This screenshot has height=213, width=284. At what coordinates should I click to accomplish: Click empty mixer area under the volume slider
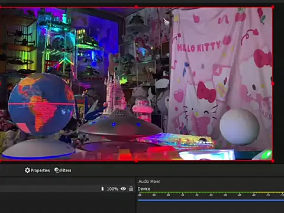point(211,208)
